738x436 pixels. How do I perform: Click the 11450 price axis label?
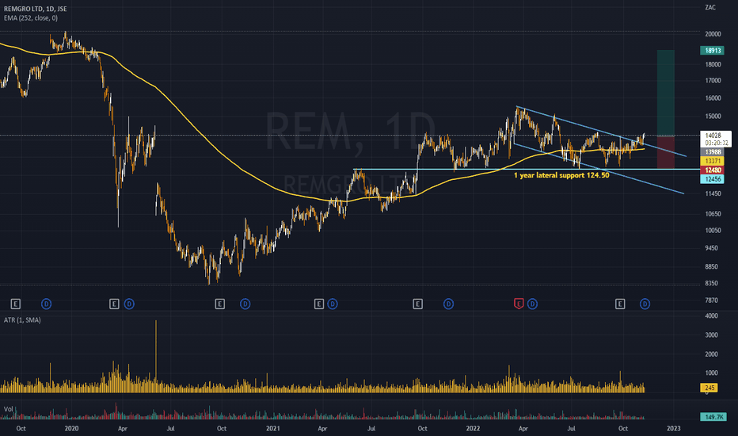coord(713,193)
